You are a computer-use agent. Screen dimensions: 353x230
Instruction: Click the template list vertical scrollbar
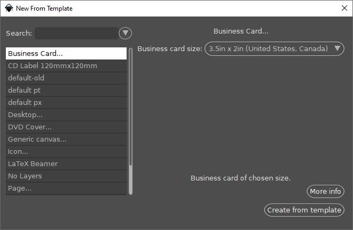click(130, 121)
